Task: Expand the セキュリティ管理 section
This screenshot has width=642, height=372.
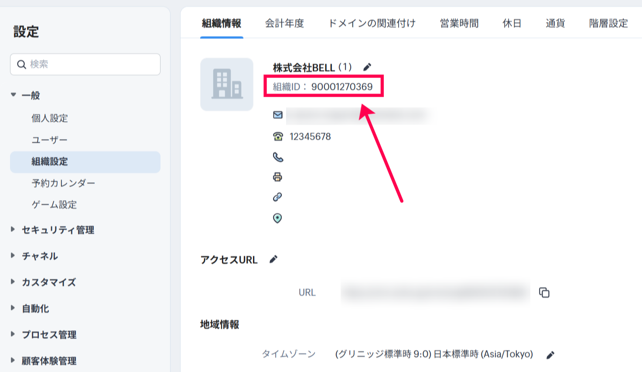Action: (x=13, y=230)
